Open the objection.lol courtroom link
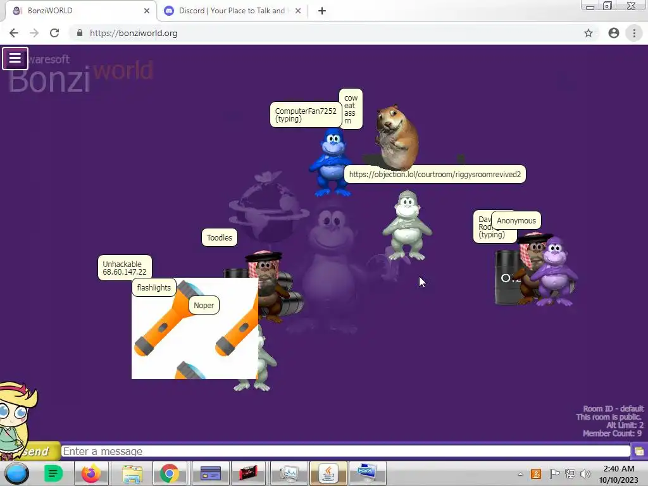 (435, 175)
